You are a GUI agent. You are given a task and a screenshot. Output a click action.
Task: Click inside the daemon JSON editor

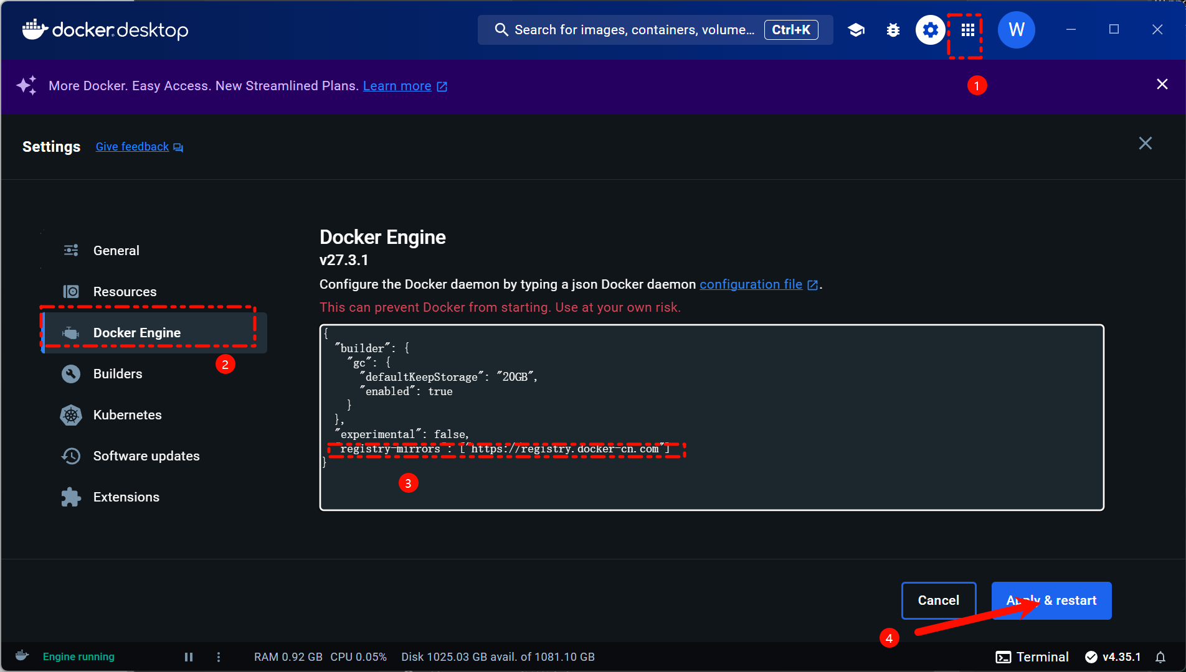click(711, 418)
